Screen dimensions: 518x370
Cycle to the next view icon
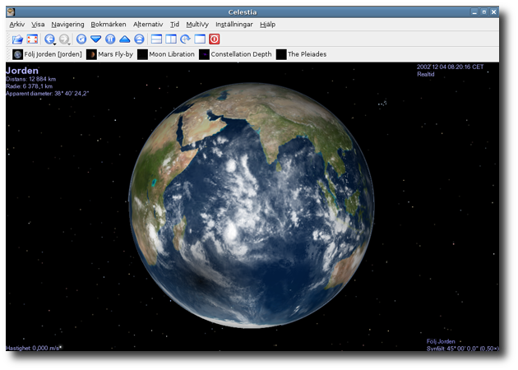185,39
